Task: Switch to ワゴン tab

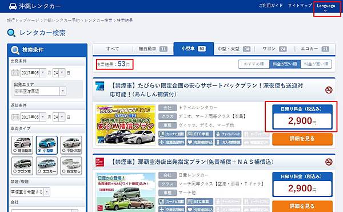Action: tap(274, 49)
